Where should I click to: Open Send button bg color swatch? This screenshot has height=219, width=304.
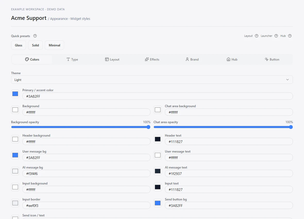[x=158, y=203]
